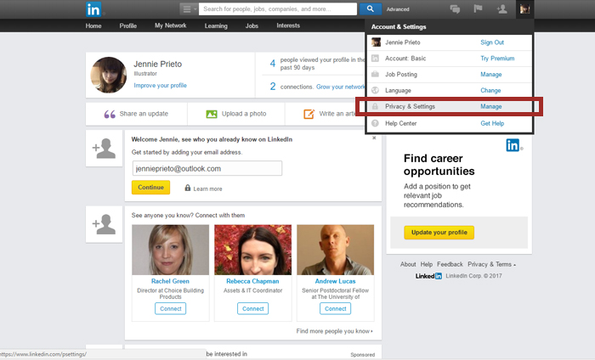Expand Privacy & Terms footer menu
Screen dimensions: 595x360
click(x=491, y=264)
